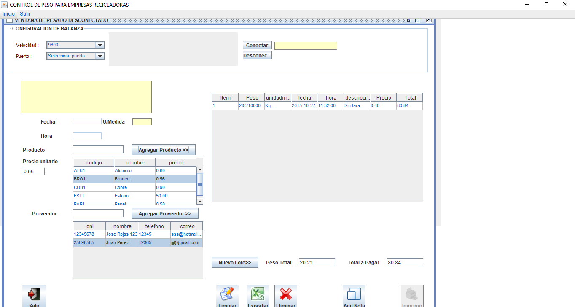
Task: Click the Limpiar notepad icon
Action: tap(227, 294)
